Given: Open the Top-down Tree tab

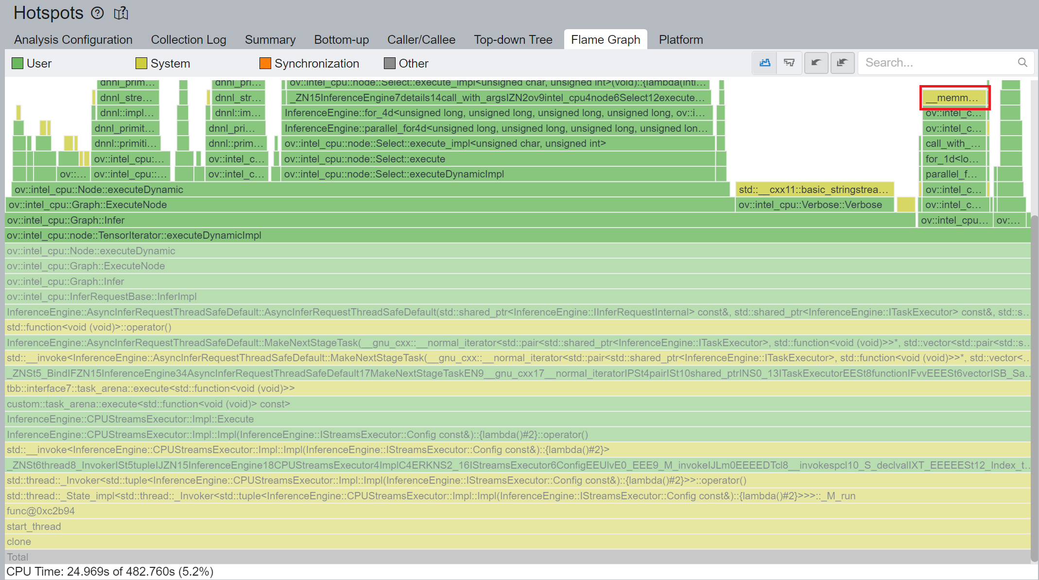Looking at the screenshot, I should (513, 39).
